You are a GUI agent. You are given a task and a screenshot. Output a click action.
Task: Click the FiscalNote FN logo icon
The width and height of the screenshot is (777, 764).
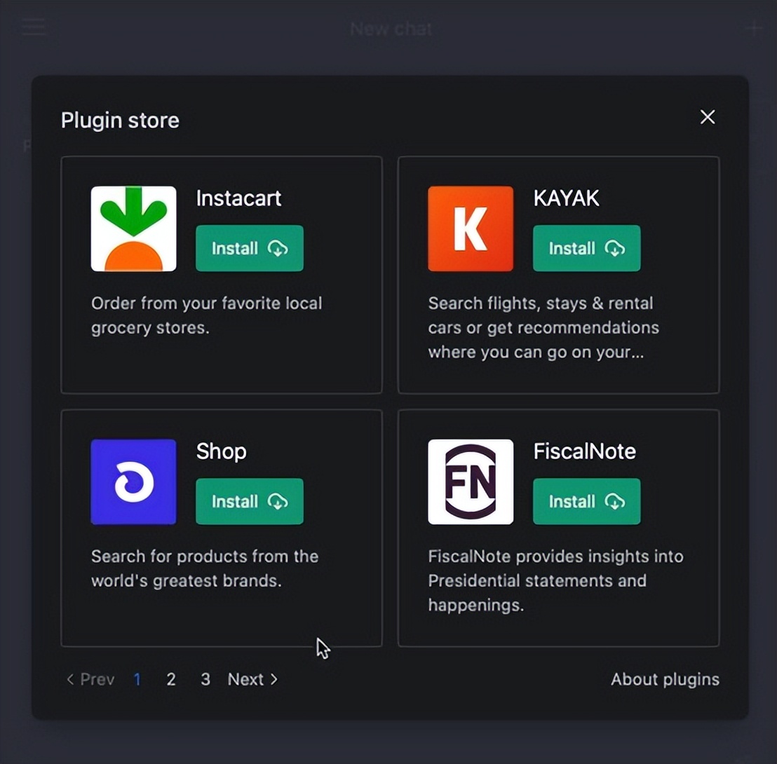point(471,482)
